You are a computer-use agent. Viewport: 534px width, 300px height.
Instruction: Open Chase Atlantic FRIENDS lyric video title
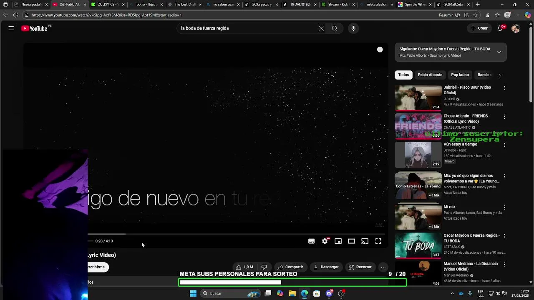click(466, 119)
